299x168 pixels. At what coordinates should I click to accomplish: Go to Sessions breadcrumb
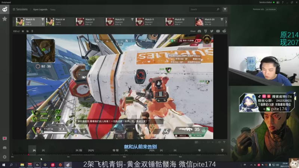[x=22, y=9]
